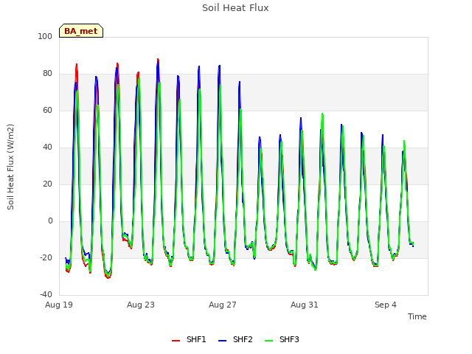Click the 80 y-axis tick label
472x354 pixels.
47,74
